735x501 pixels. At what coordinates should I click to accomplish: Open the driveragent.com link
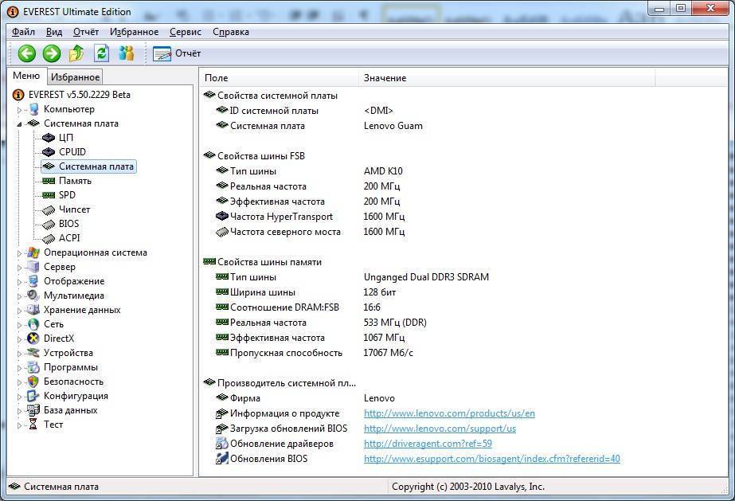click(x=428, y=444)
